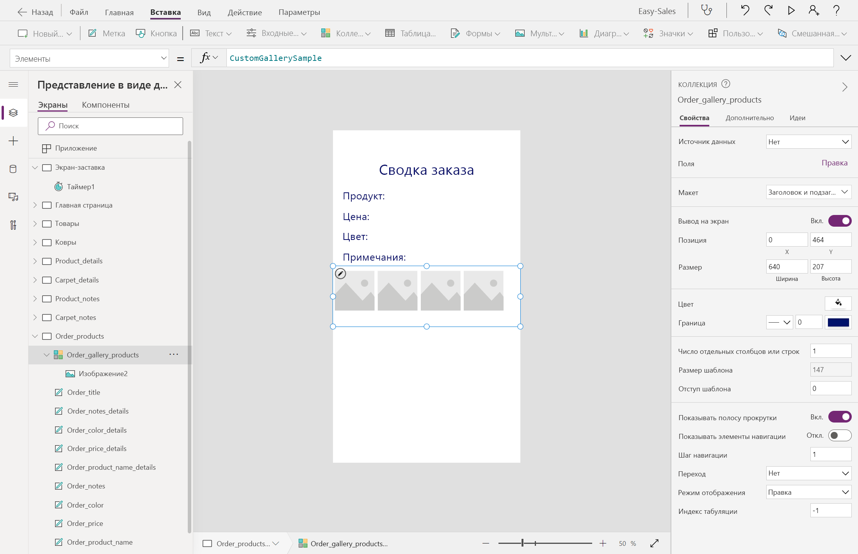The height and width of the screenshot is (554, 858).
Task: Switch to the "Компоненты" tab
Action: point(105,105)
